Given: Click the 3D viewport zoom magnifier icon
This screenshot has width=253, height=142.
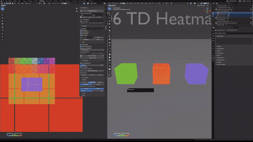Looking at the screenshot, I should 210,16.
